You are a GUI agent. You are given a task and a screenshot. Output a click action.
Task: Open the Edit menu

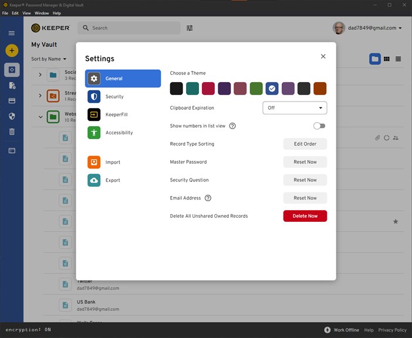[x=15, y=13]
